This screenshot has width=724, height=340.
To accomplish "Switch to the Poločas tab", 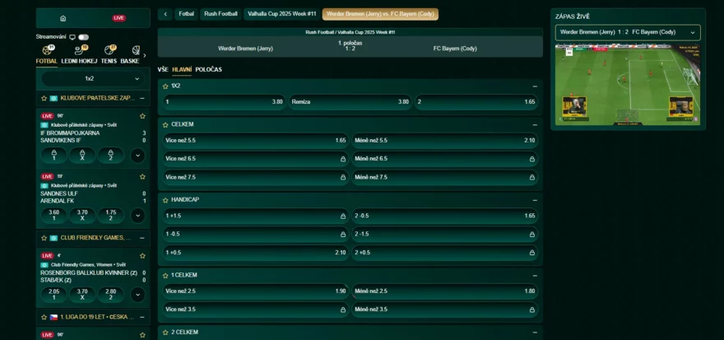I will click(208, 69).
